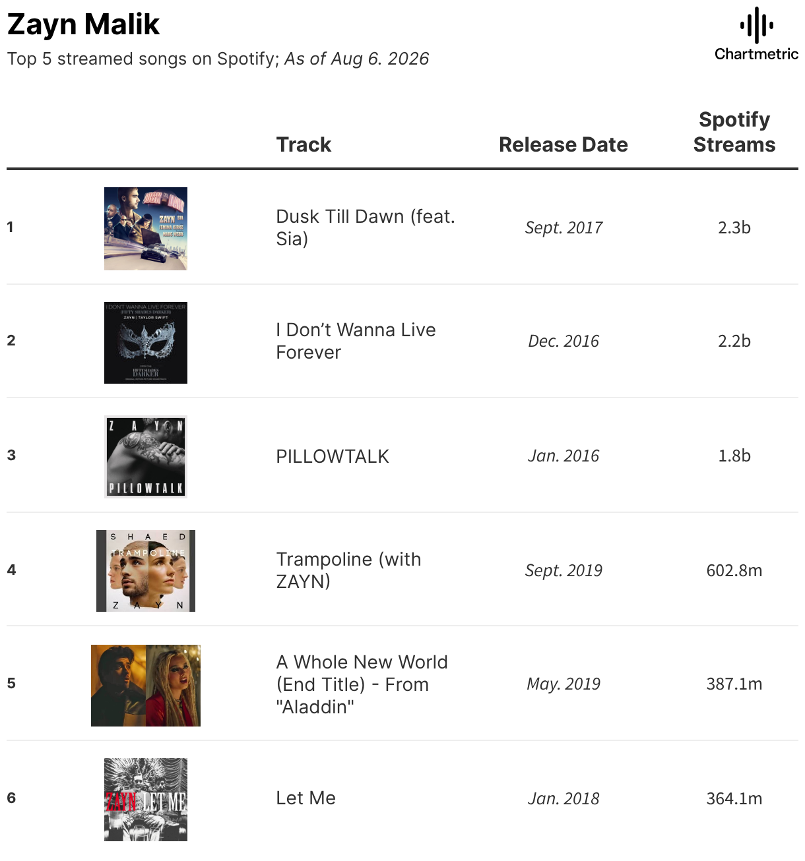Click the Track column header

point(304,144)
